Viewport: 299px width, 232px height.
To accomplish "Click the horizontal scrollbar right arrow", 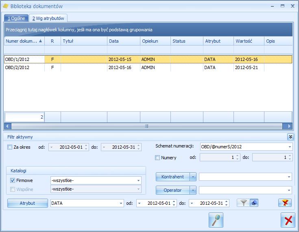I will pos(289,126).
